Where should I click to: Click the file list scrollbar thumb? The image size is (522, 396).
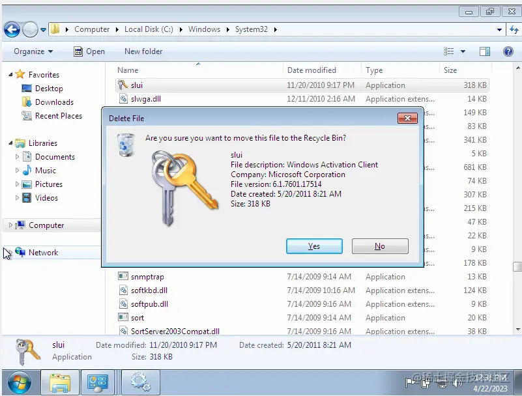click(x=517, y=266)
